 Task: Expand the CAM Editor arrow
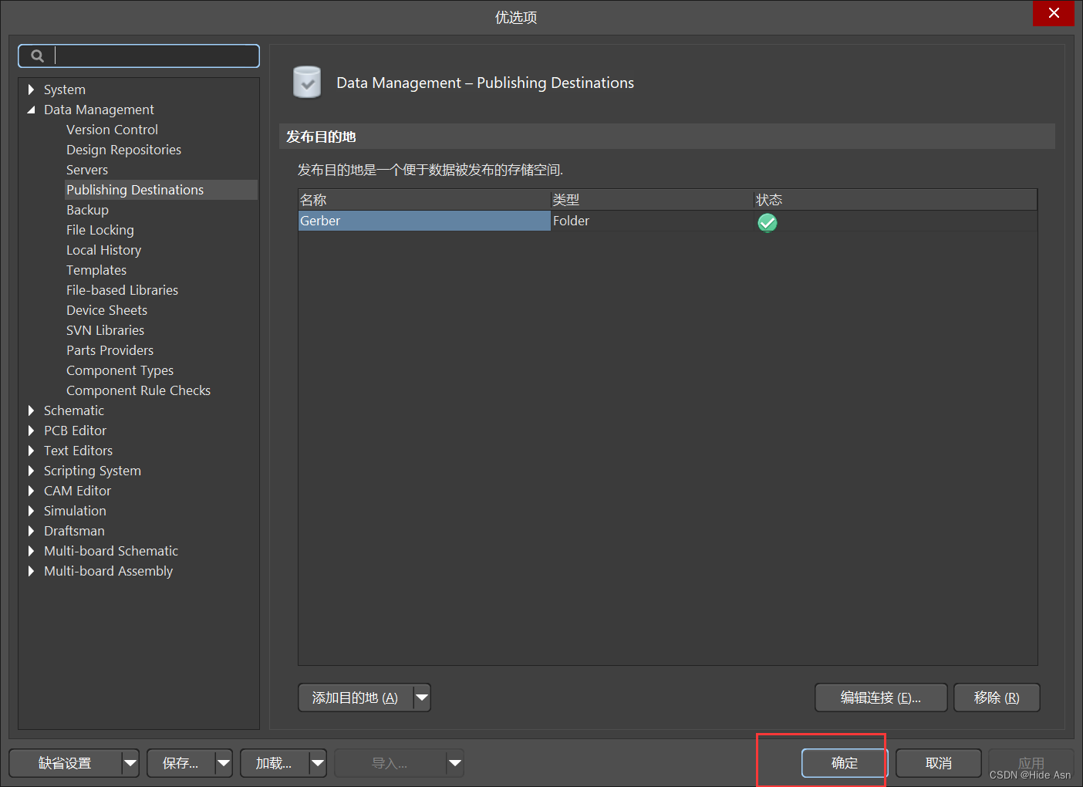[31, 491]
